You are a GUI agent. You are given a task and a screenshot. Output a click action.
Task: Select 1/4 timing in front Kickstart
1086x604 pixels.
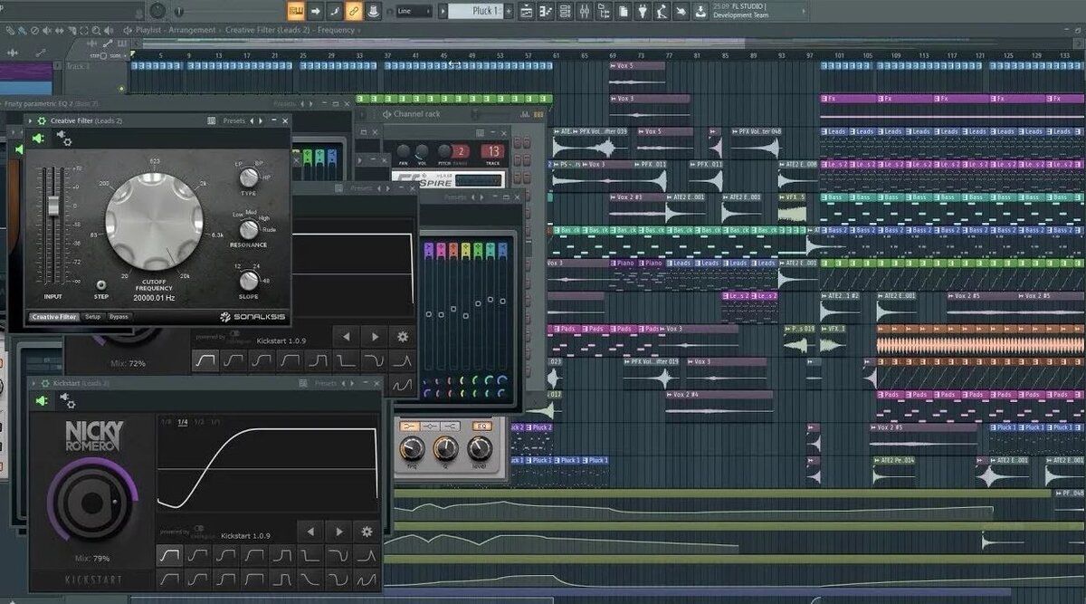coord(183,422)
